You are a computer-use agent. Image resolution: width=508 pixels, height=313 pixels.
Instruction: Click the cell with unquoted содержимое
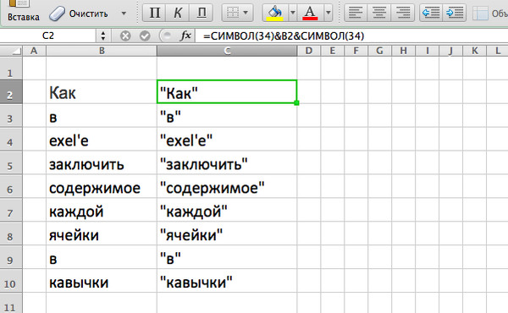click(102, 186)
